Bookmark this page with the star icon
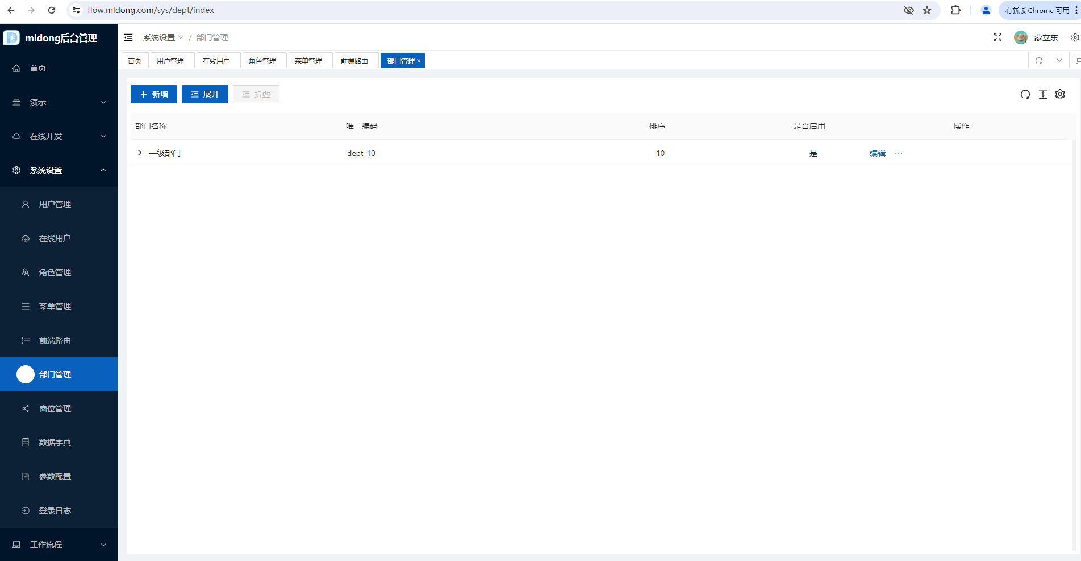The width and height of the screenshot is (1081, 561). tap(927, 10)
